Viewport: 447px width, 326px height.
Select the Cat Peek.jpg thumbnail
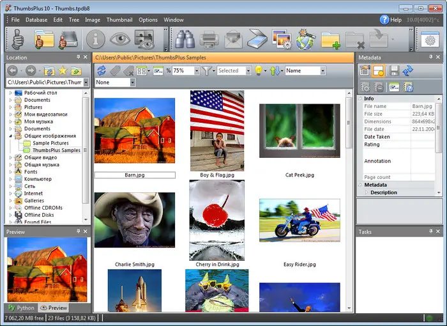tap(299, 131)
